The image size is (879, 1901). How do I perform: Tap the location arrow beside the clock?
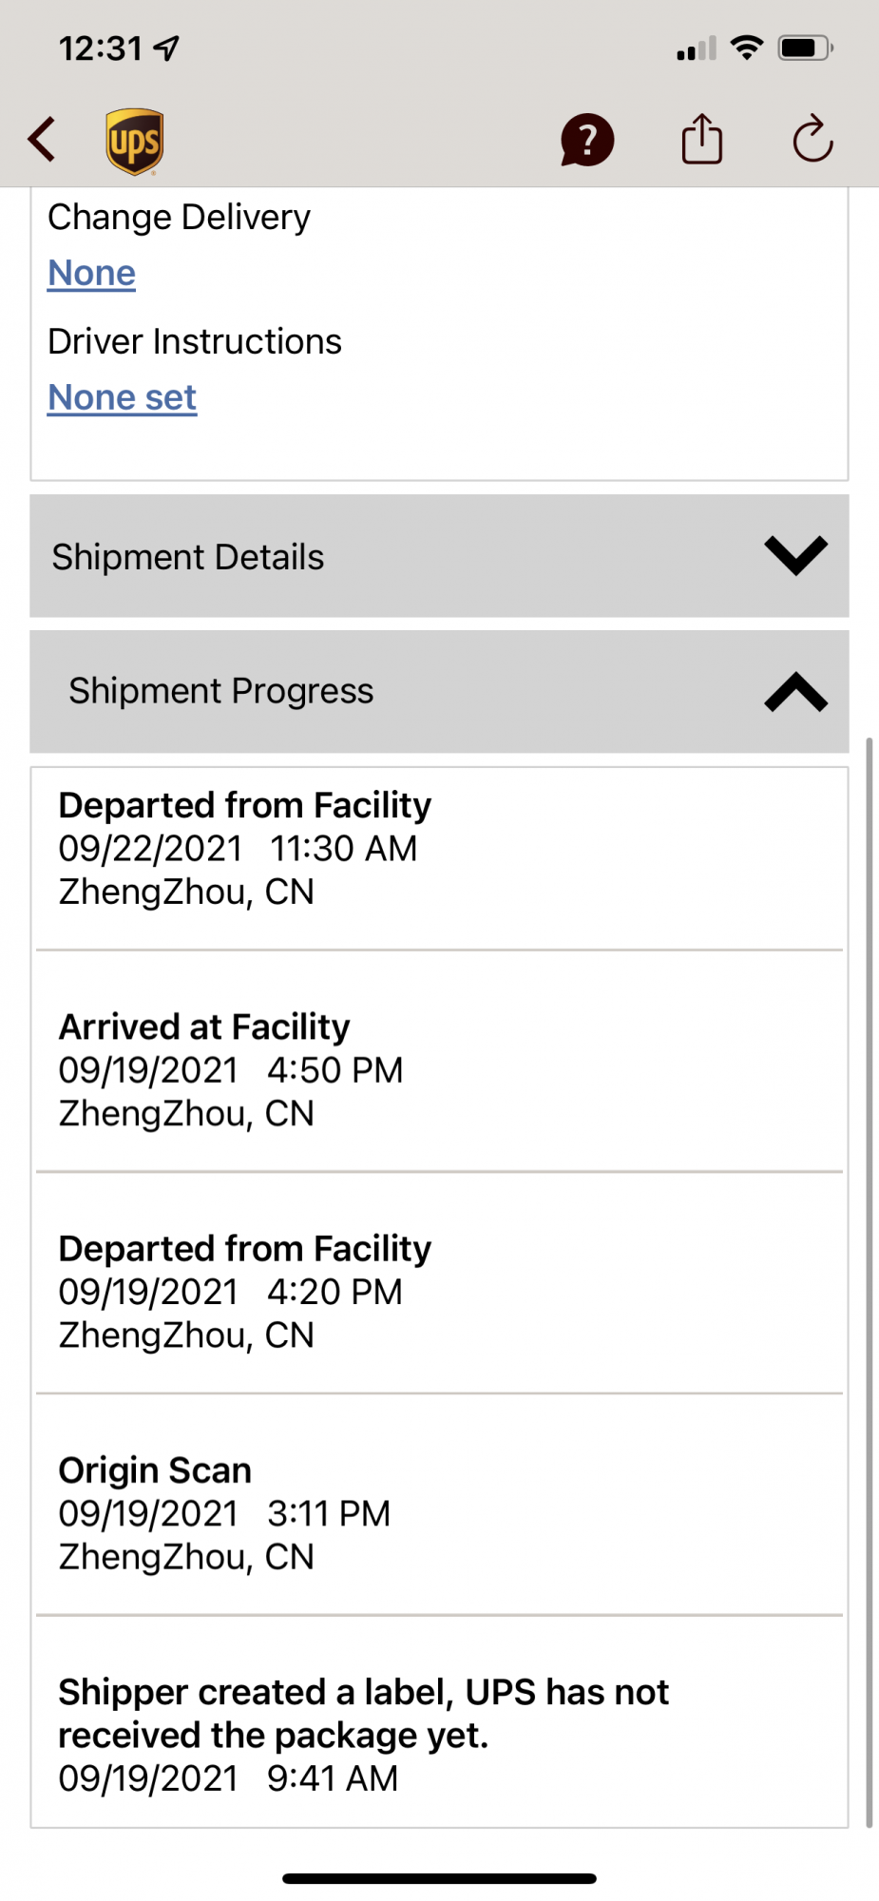[x=166, y=48]
